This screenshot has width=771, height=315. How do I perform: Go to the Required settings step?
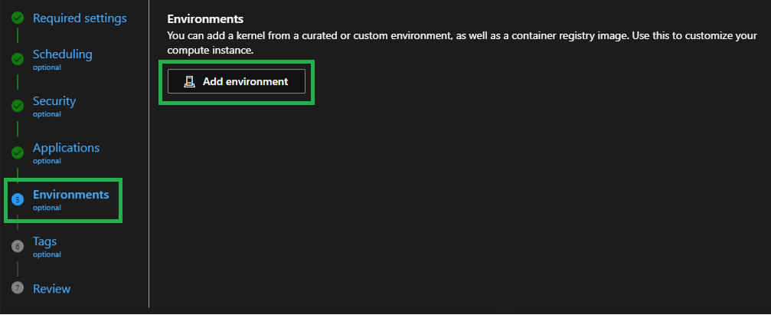(80, 18)
